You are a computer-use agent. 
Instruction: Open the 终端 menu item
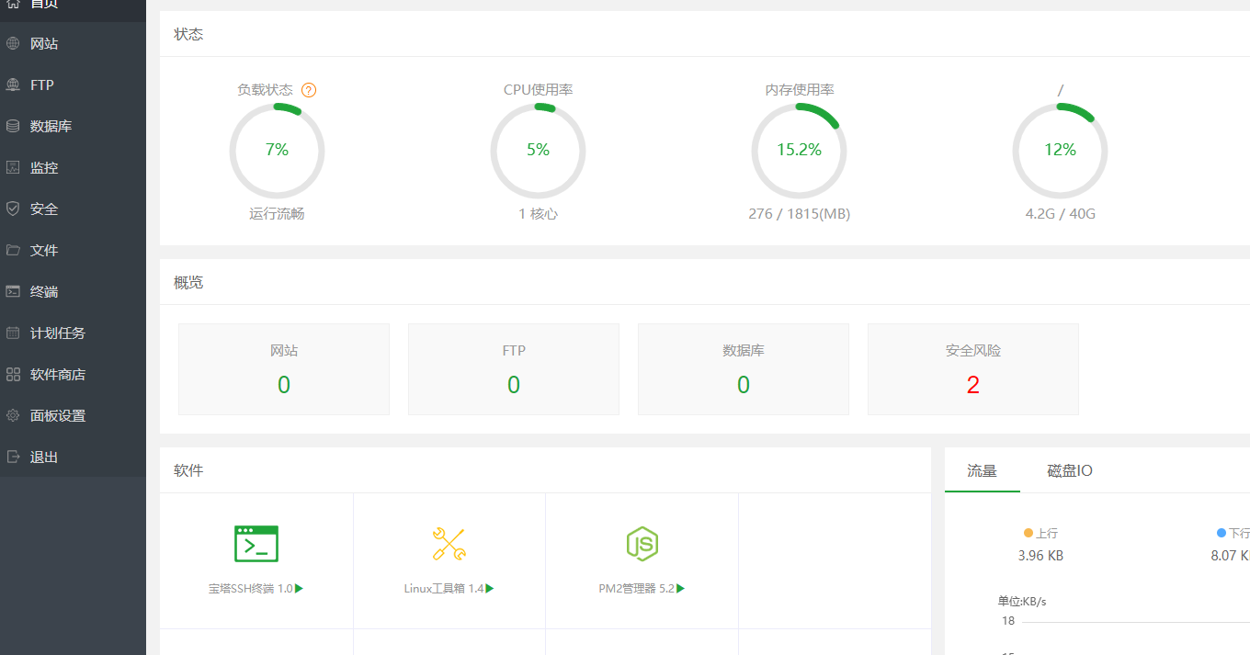pyautogui.click(x=73, y=291)
